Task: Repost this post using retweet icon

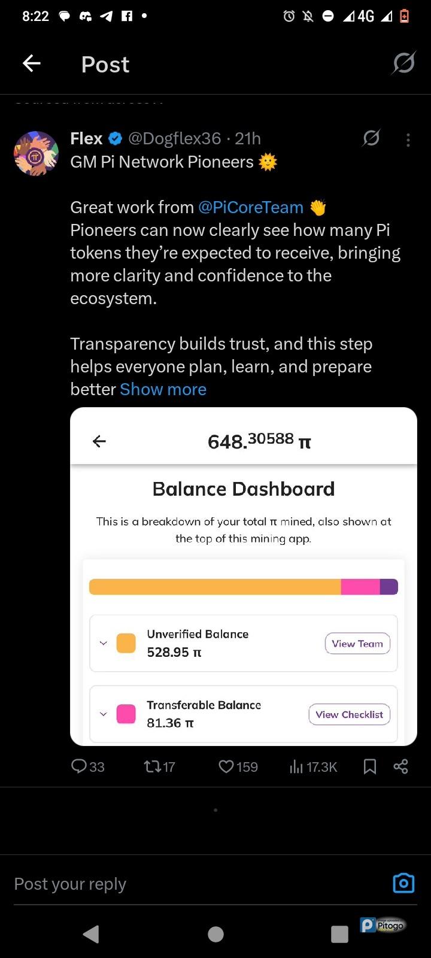Action: coord(152,766)
